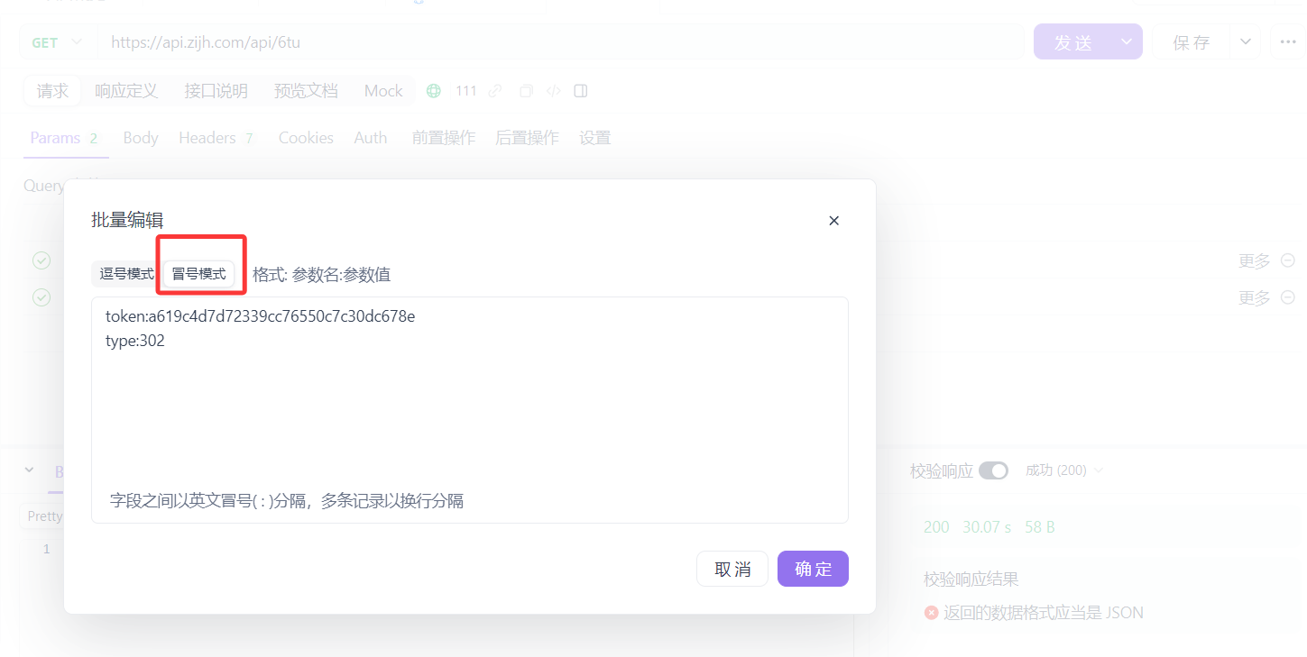Image resolution: width=1307 pixels, height=657 pixels.
Task: Select 逗号模式 in the batch edit dialog
Action: pyautogui.click(x=124, y=274)
